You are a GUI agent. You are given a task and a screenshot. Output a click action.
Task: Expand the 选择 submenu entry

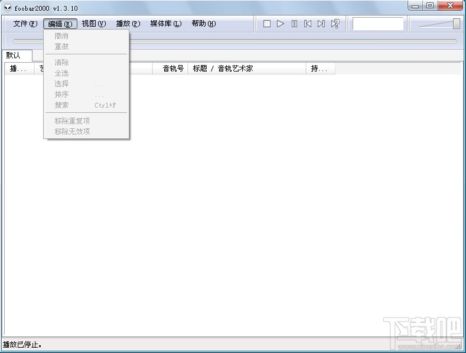coord(86,84)
